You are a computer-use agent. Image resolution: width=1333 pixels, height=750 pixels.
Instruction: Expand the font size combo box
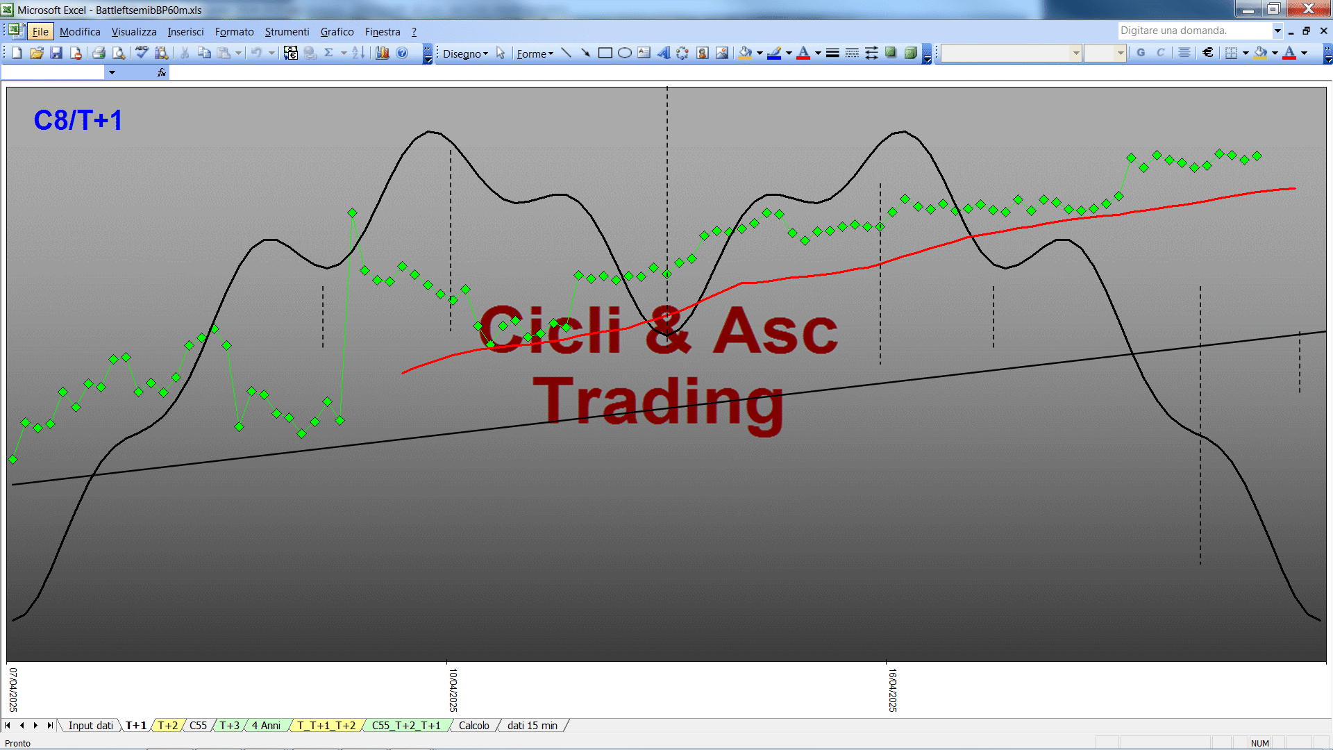point(1121,53)
